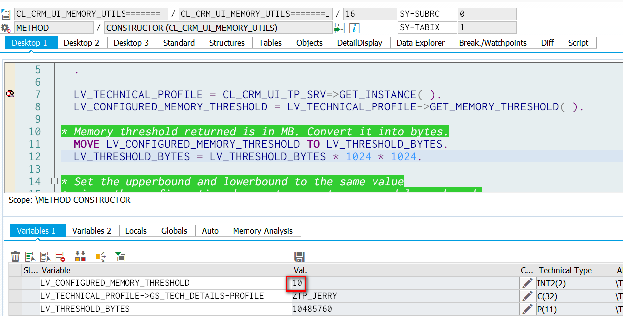This screenshot has height=316, width=623.
Task: Click the gear icon beside METHOD field
Action: [x=5, y=28]
